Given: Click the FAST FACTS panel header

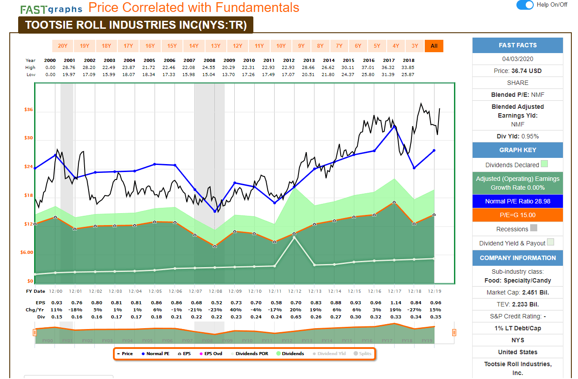Looking at the screenshot, I should pos(518,45).
